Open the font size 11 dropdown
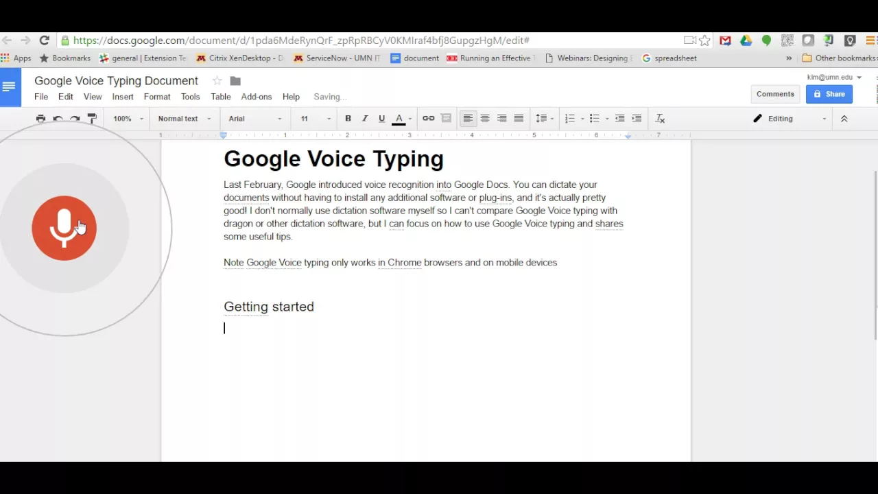This screenshot has width=878, height=494. point(316,119)
